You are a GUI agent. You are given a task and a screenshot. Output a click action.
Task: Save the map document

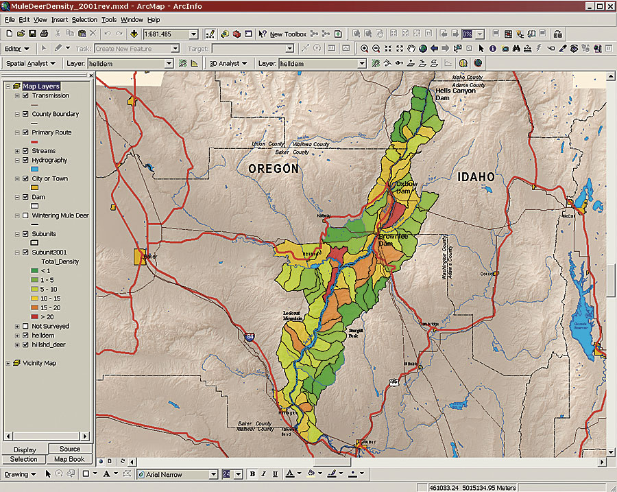pos(32,34)
